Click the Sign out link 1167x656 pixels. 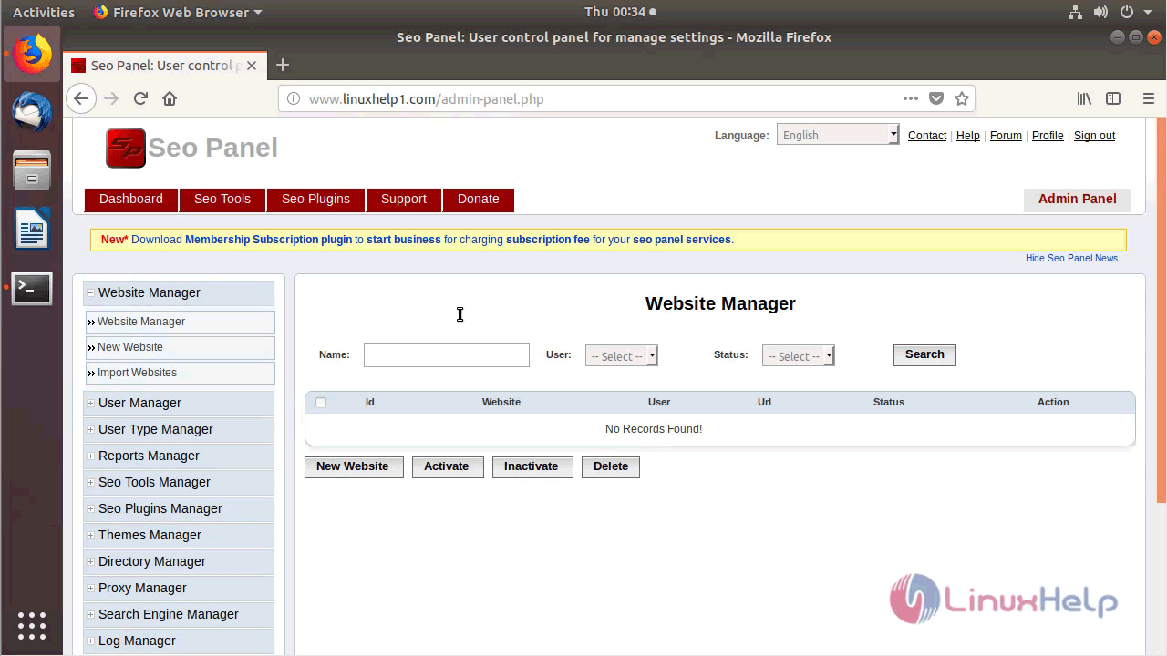coord(1094,136)
